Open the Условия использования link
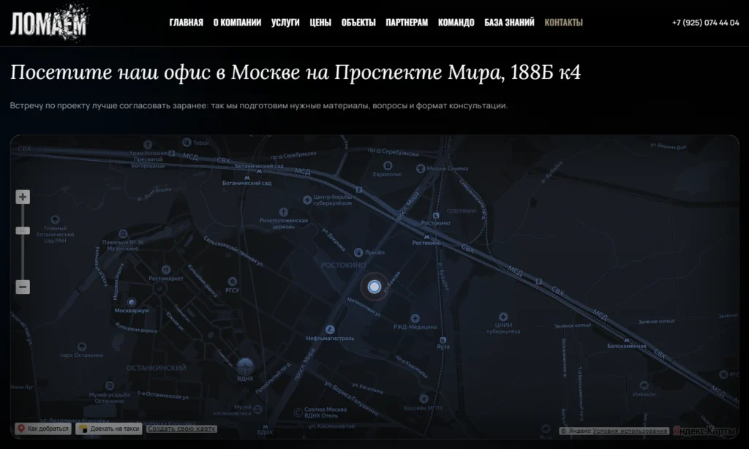 tap(630, 431)
